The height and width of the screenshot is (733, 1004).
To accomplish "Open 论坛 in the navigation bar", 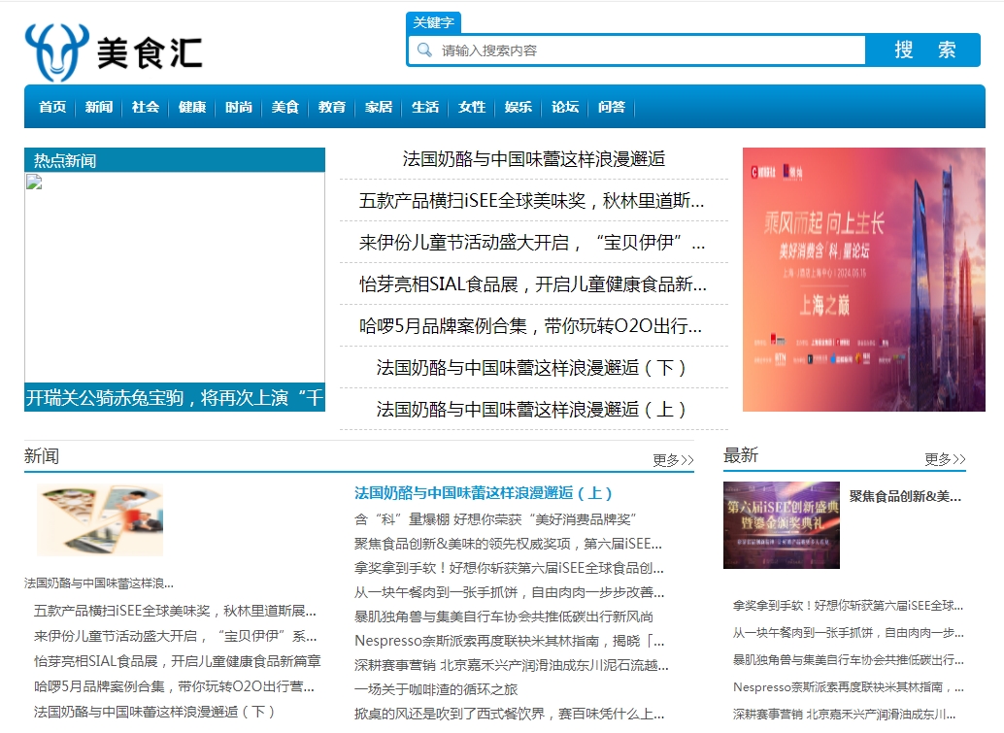I will pyautogui.click(x=565, y=107).
